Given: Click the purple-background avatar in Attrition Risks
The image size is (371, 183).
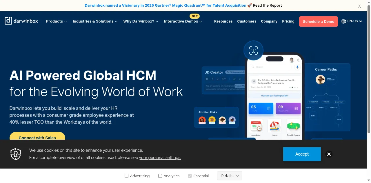Looking at the screenshot, I should 232,120.
